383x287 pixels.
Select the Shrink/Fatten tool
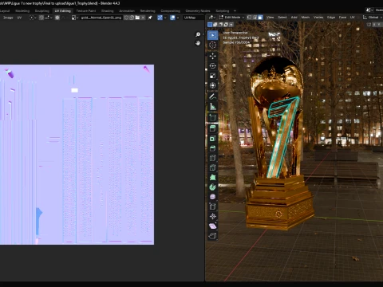click(212, 216)
